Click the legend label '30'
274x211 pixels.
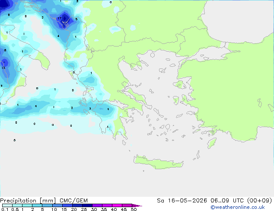94,209
